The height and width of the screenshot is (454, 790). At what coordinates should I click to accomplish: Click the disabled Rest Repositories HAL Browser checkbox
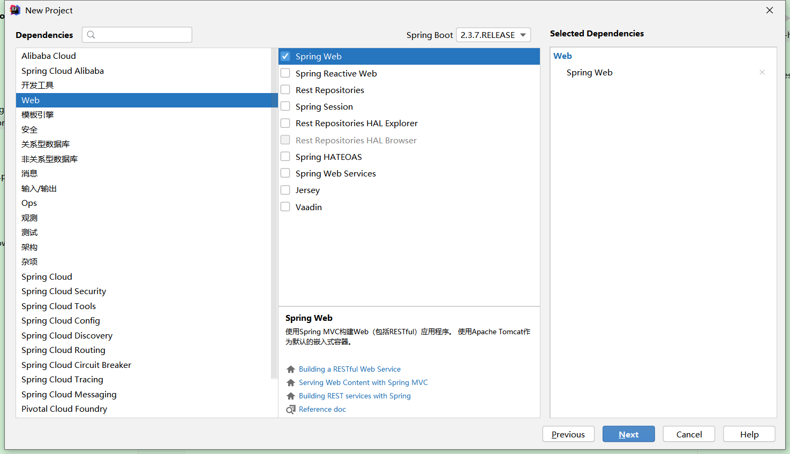pyautogui.click(x=285, y=140)
